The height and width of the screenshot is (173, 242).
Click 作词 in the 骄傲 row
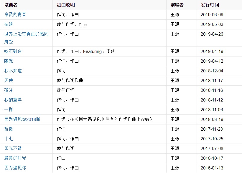[x=61, y=129]
